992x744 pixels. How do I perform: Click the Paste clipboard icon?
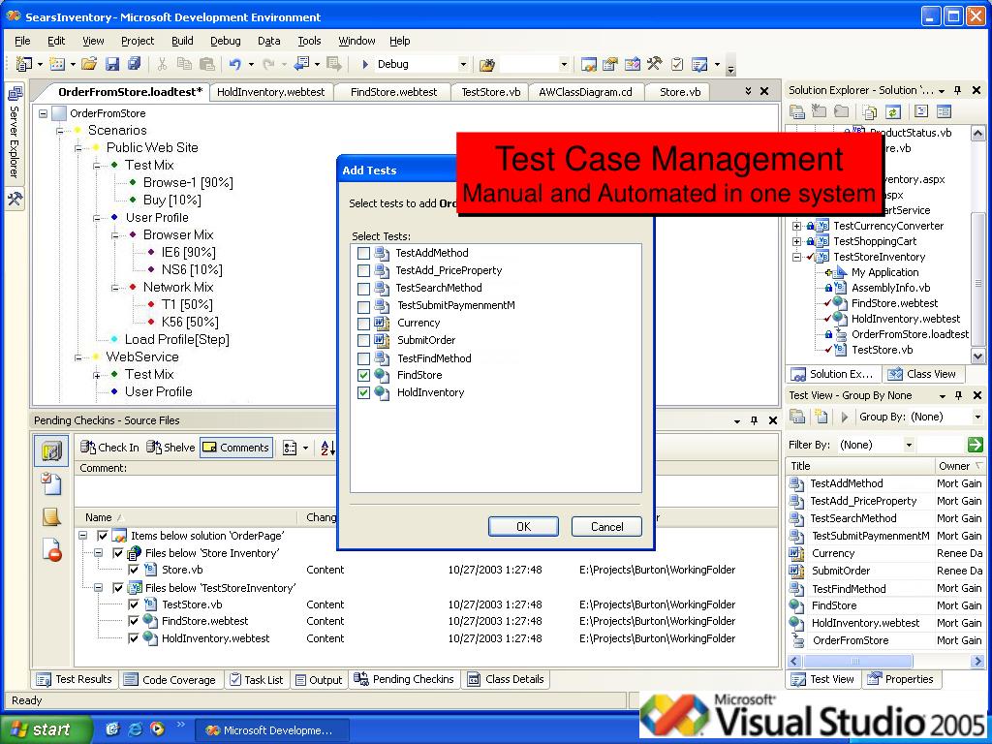click(206, 64)
